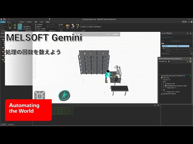Screen dimensions: 193x144
Task: Select the 測定 measure tool
Action: [x=61, y=25]
